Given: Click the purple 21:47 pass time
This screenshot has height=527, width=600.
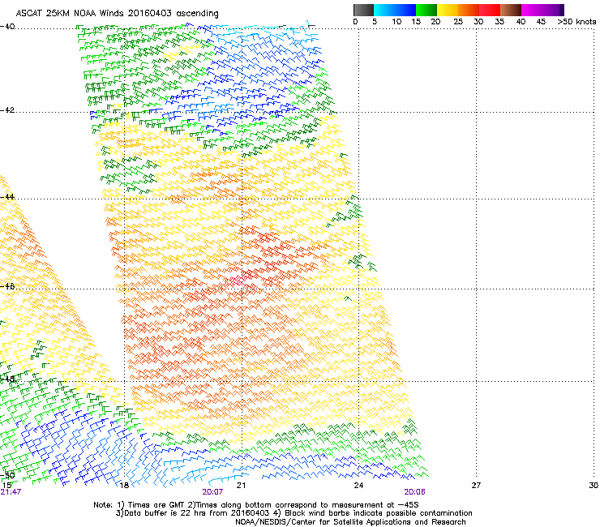Looking at the screenshot, I should coord(11,492).
